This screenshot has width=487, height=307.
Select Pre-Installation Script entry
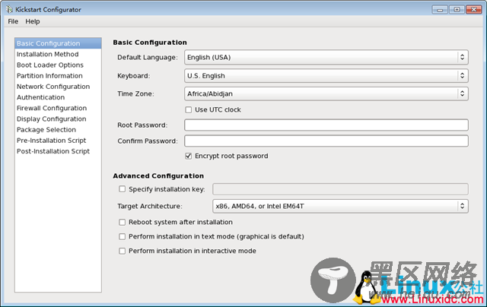(58, 141)
